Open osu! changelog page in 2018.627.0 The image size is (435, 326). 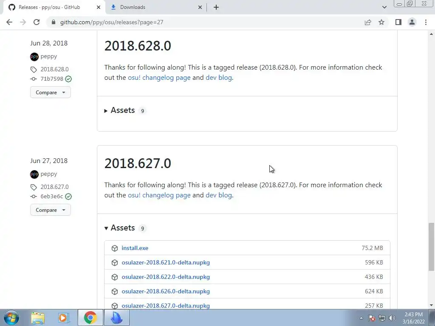coord(159,195)
